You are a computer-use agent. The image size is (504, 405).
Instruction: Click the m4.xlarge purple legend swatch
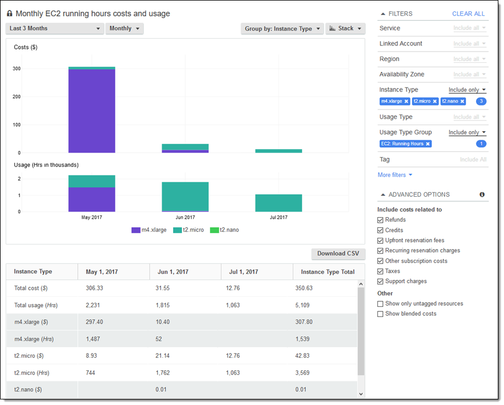click(x=136, y=230)
